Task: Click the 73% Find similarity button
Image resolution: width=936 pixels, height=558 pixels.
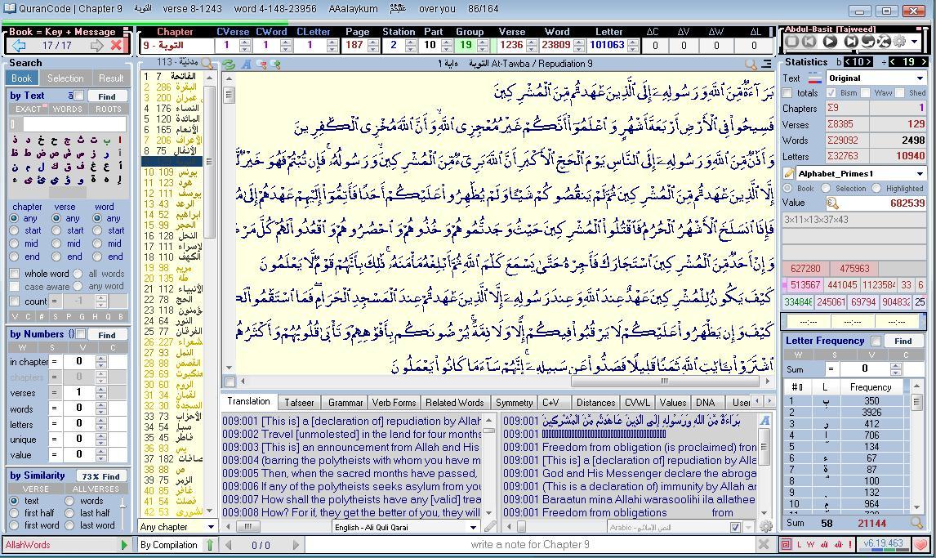Action: 101,476
